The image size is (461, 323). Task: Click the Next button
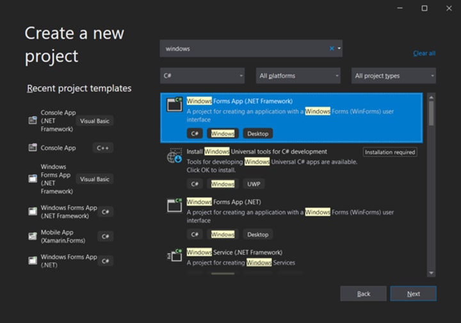click(x=414, y=294)
